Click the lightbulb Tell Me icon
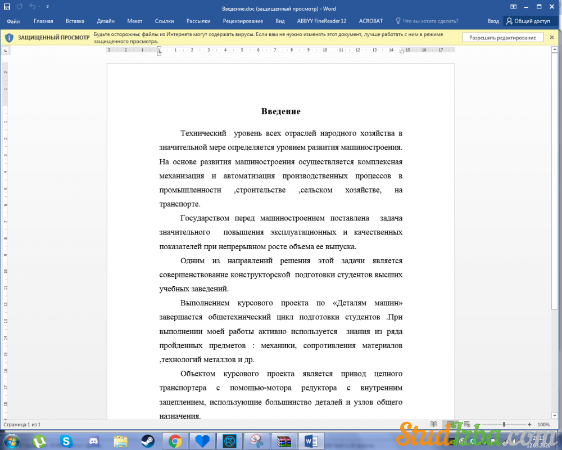 click(398, 21)
